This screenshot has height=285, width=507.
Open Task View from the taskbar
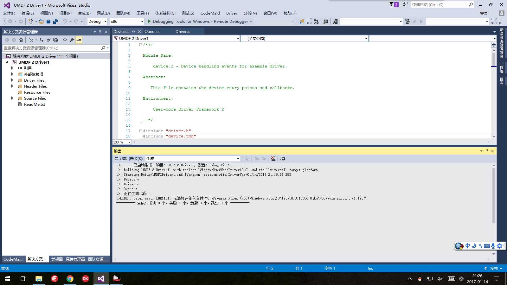pyautogui.click(x=23, y=279)
